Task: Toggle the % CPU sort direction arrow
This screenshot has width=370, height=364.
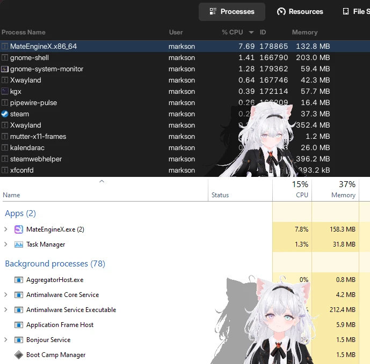Action: [251, 32]
